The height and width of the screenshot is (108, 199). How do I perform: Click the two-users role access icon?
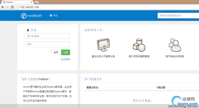175,45
